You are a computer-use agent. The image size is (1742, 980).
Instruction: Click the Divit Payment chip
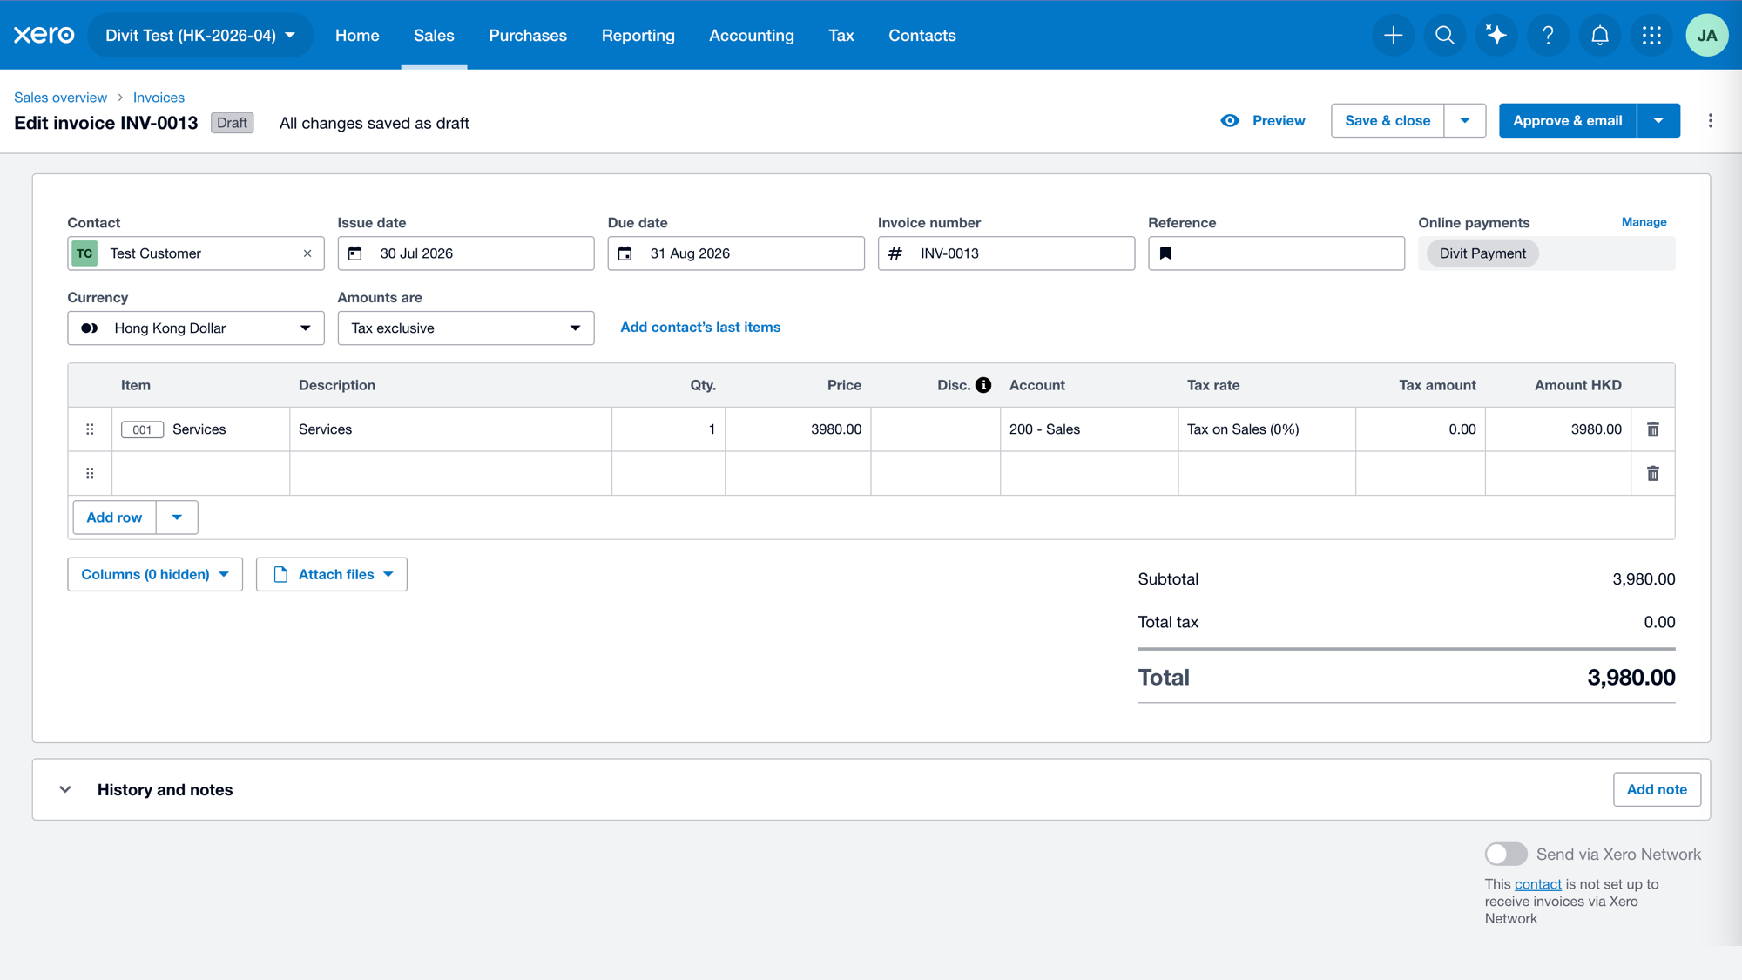tap(1482, 253)
